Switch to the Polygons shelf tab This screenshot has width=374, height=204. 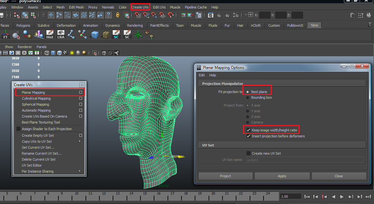tap(23, 25)
